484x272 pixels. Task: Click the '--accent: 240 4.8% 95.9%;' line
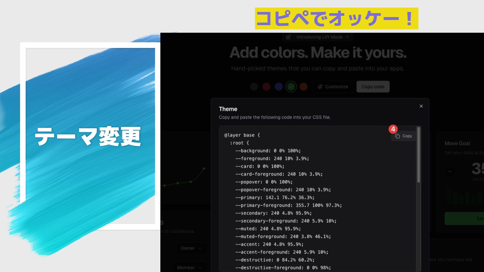(x=269, y=244)
